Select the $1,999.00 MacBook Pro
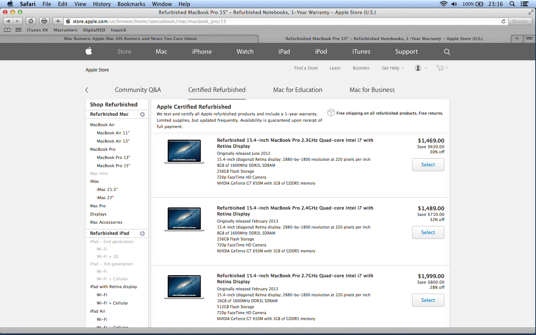536x335 pixels. 428,300
